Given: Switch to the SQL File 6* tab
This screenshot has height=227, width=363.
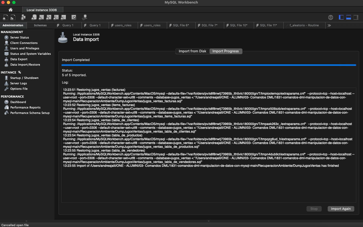Looking at the screenshot, I should pos(181,25).
